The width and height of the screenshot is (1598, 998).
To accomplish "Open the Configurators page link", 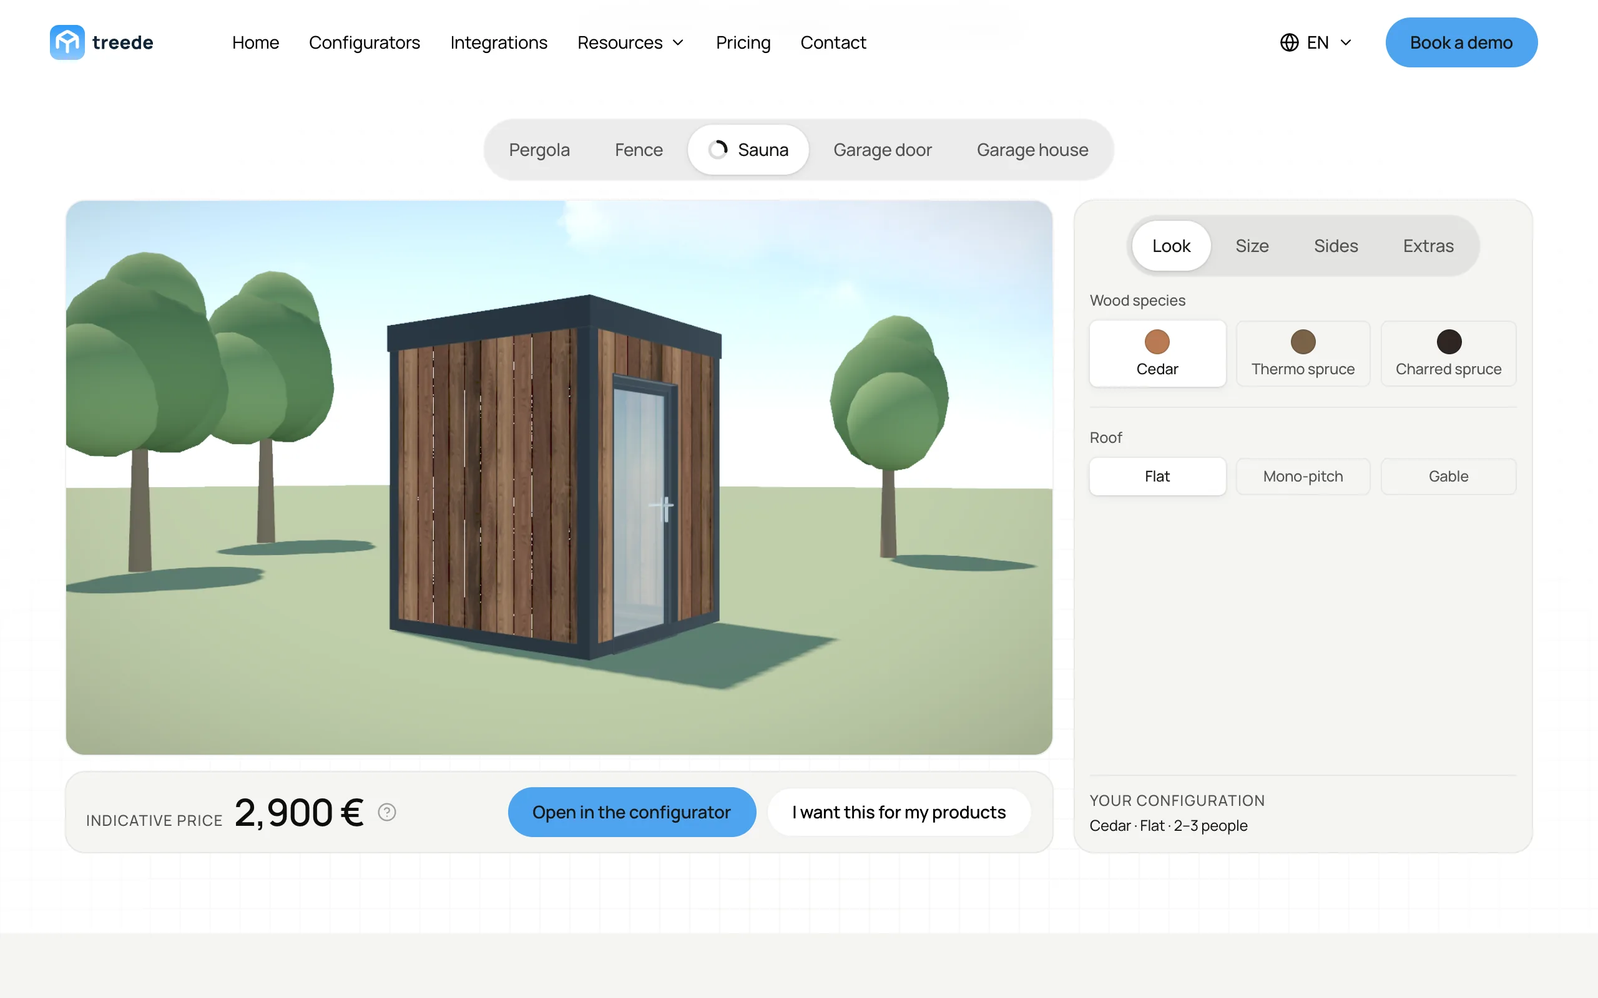I will pyautogui.click(x=365, y=42).
